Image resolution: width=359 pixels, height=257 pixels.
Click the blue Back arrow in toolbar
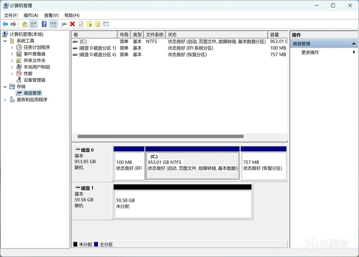[5, 24]
